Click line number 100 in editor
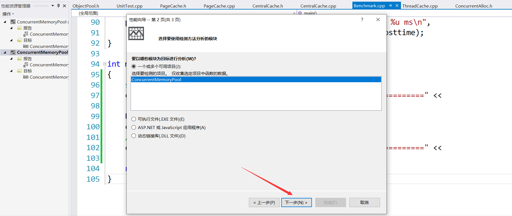 coord(93,127)
